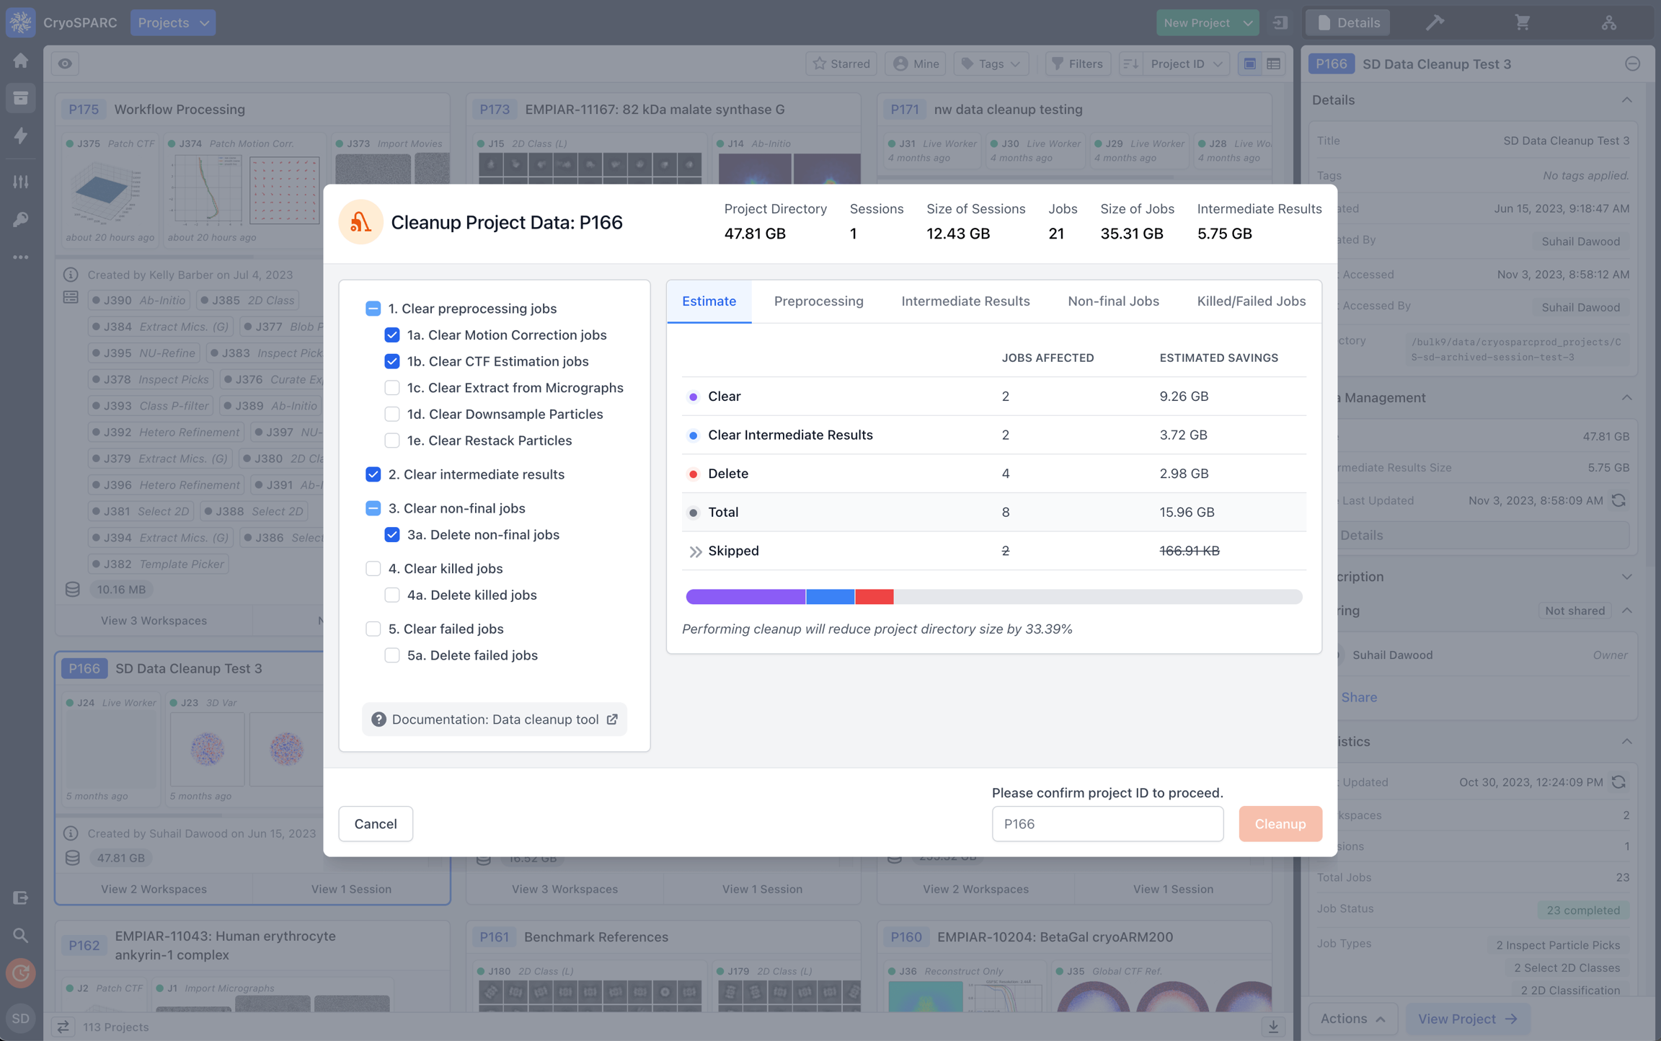
Task: Refresh the statistics Updated timestamp
Action: [x=1618, y=782]
